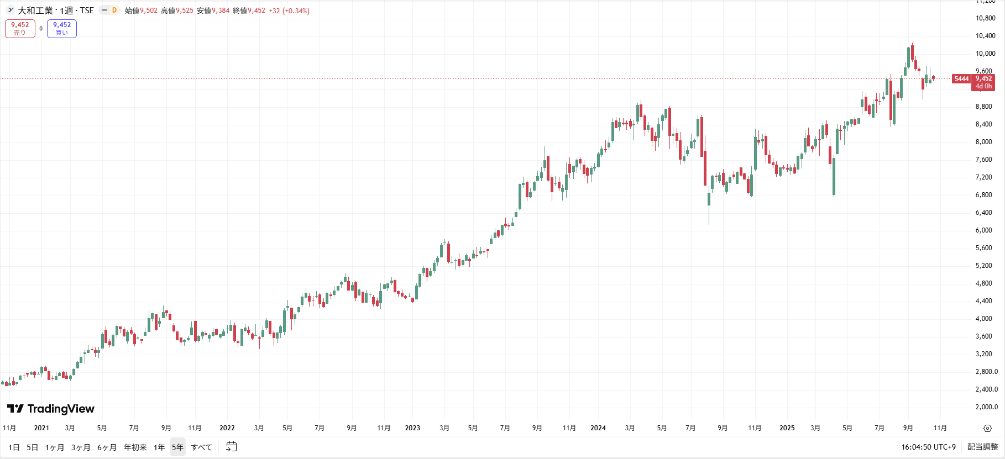Click the orange D data indicator

114,10
